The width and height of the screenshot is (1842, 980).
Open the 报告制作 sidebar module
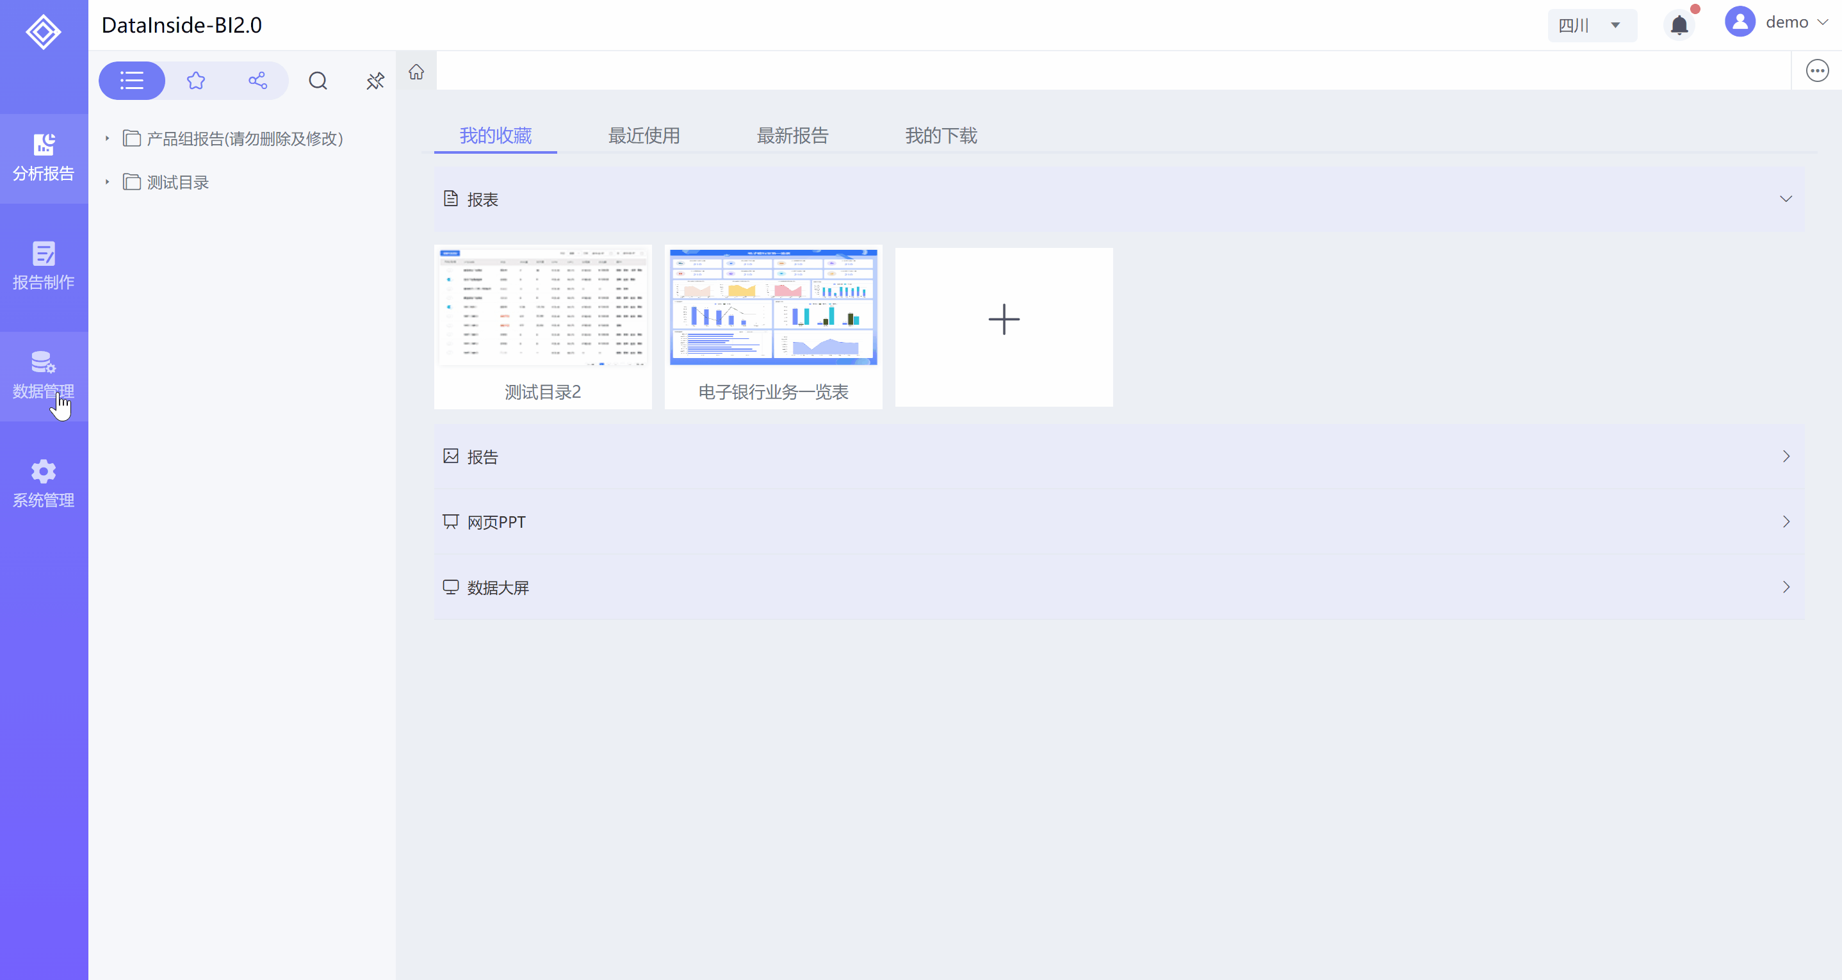tap(43, 266)
